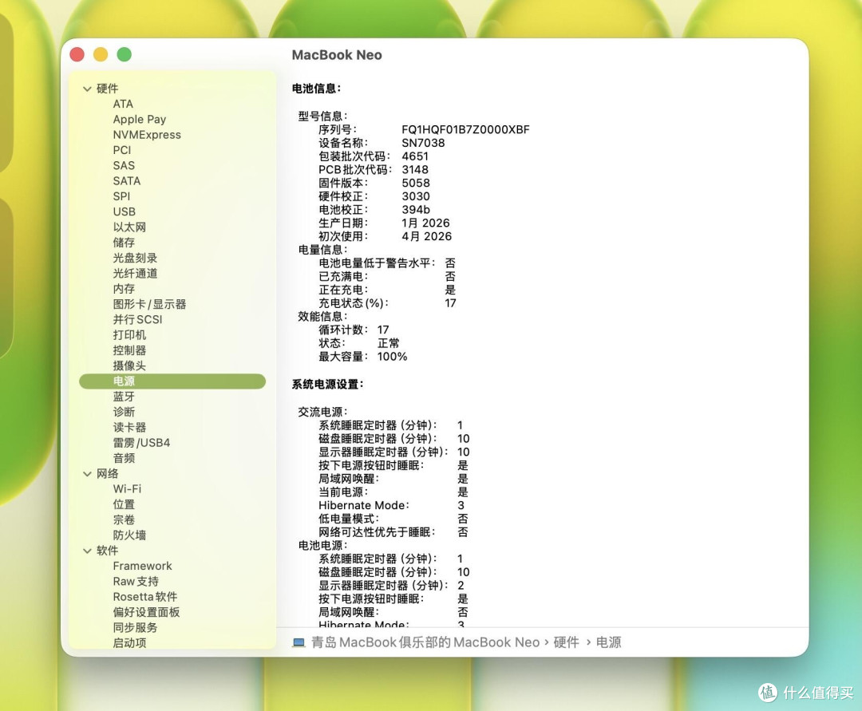The height and width of the screenshot is (711, 862).
Task: Click 生产日期 value 1月 2026
Action: coord(425,223)
